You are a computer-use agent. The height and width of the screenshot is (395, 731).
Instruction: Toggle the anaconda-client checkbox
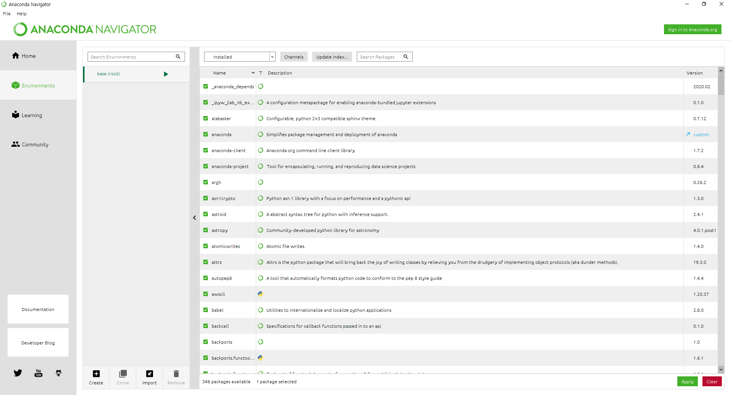point(206,150)
